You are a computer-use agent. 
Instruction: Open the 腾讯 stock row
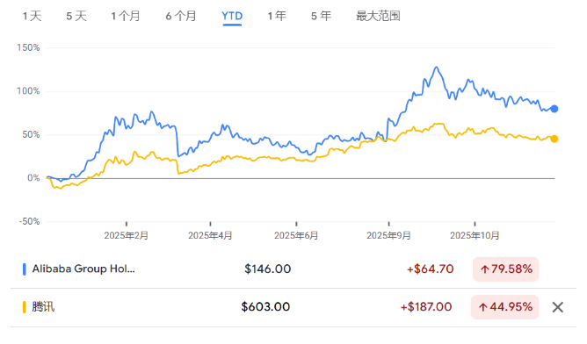coord(293,307)
